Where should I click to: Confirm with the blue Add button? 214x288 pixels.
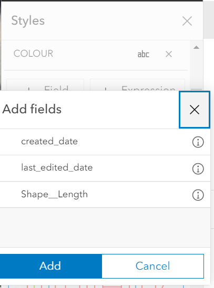[x=51, y=266]
